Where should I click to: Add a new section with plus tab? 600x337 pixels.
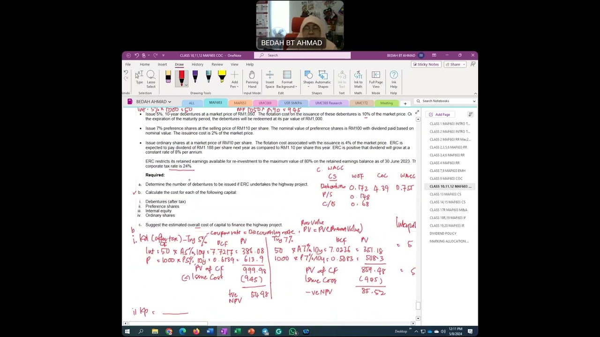coord(405,103)
